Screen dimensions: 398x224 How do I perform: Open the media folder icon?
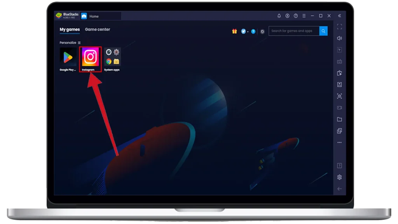(x=339, y=119)
